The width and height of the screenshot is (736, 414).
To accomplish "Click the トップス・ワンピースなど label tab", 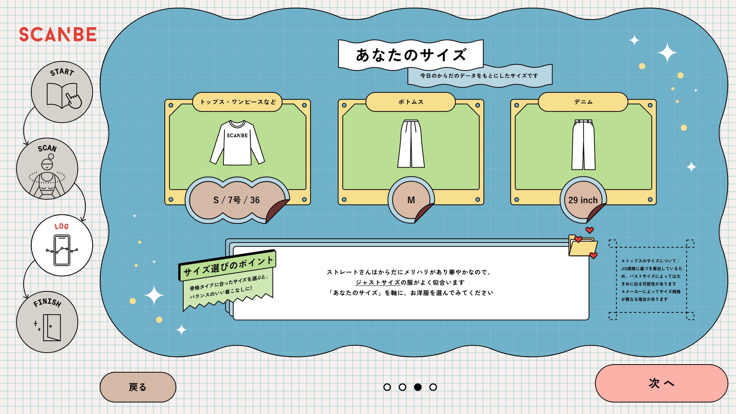I will click(237, 102).
